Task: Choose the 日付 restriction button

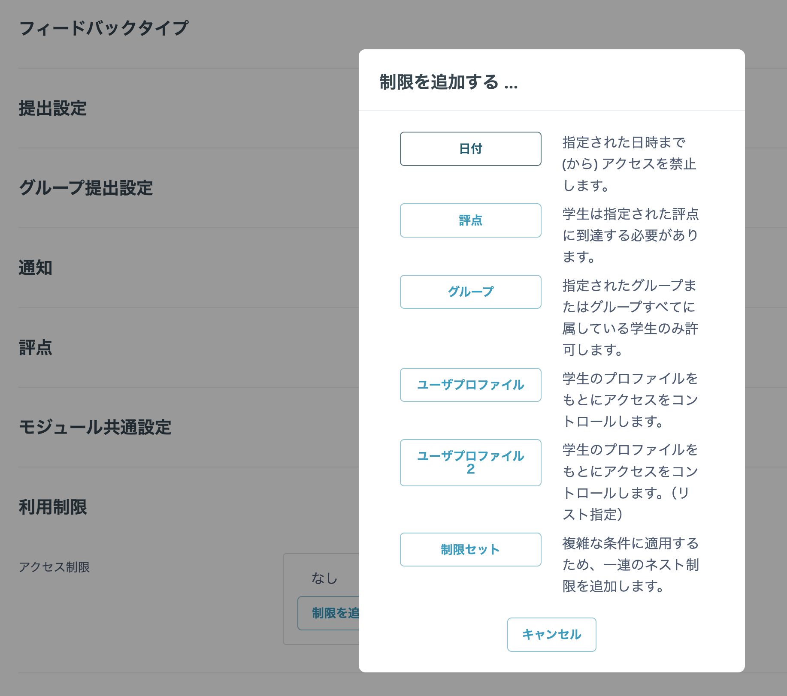Action: click(x=470, y=149)
